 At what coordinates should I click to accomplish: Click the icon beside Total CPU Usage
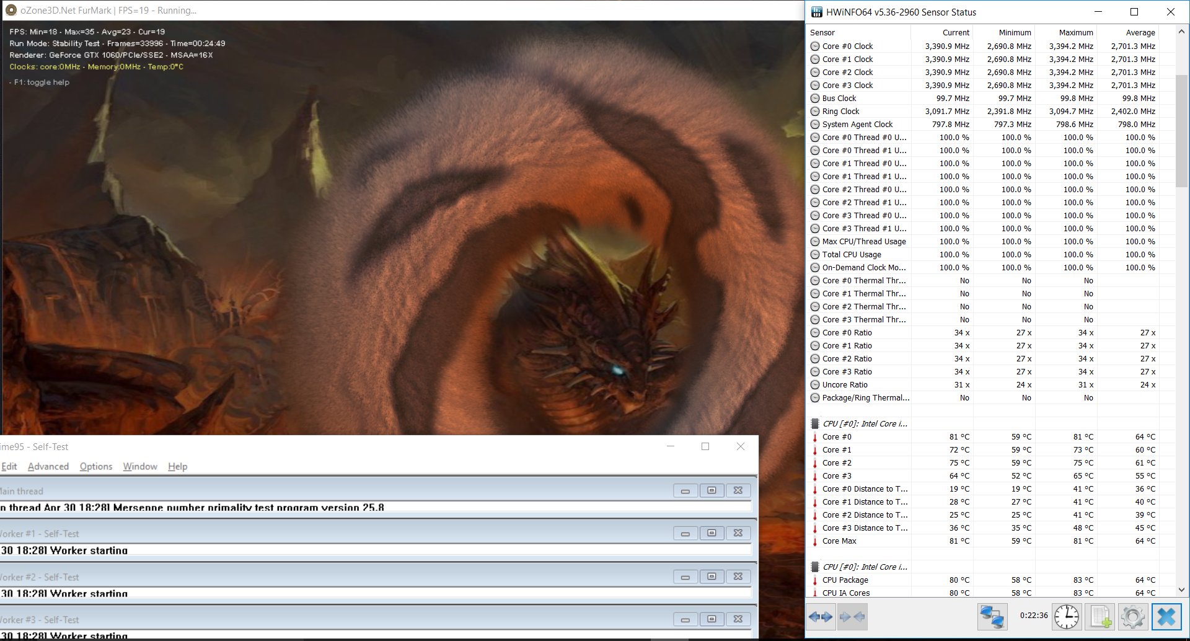[815, 255]
